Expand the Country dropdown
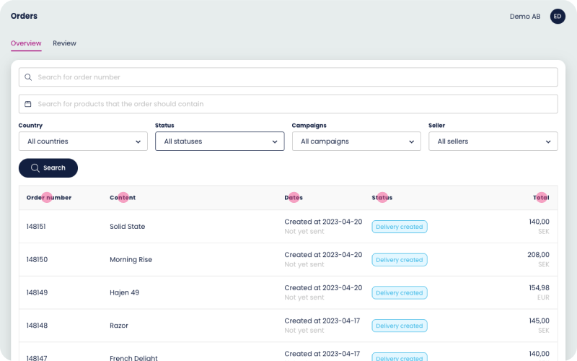 click(x=83, y=142)
